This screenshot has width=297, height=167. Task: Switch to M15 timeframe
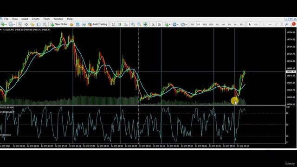(x=205, y=25)
